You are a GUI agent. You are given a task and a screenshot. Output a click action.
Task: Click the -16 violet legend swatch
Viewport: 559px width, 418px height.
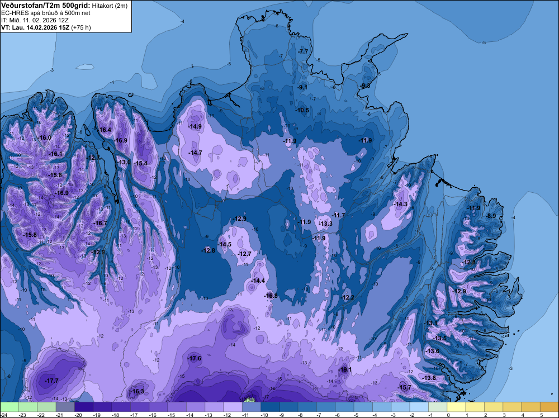[158, 407]
